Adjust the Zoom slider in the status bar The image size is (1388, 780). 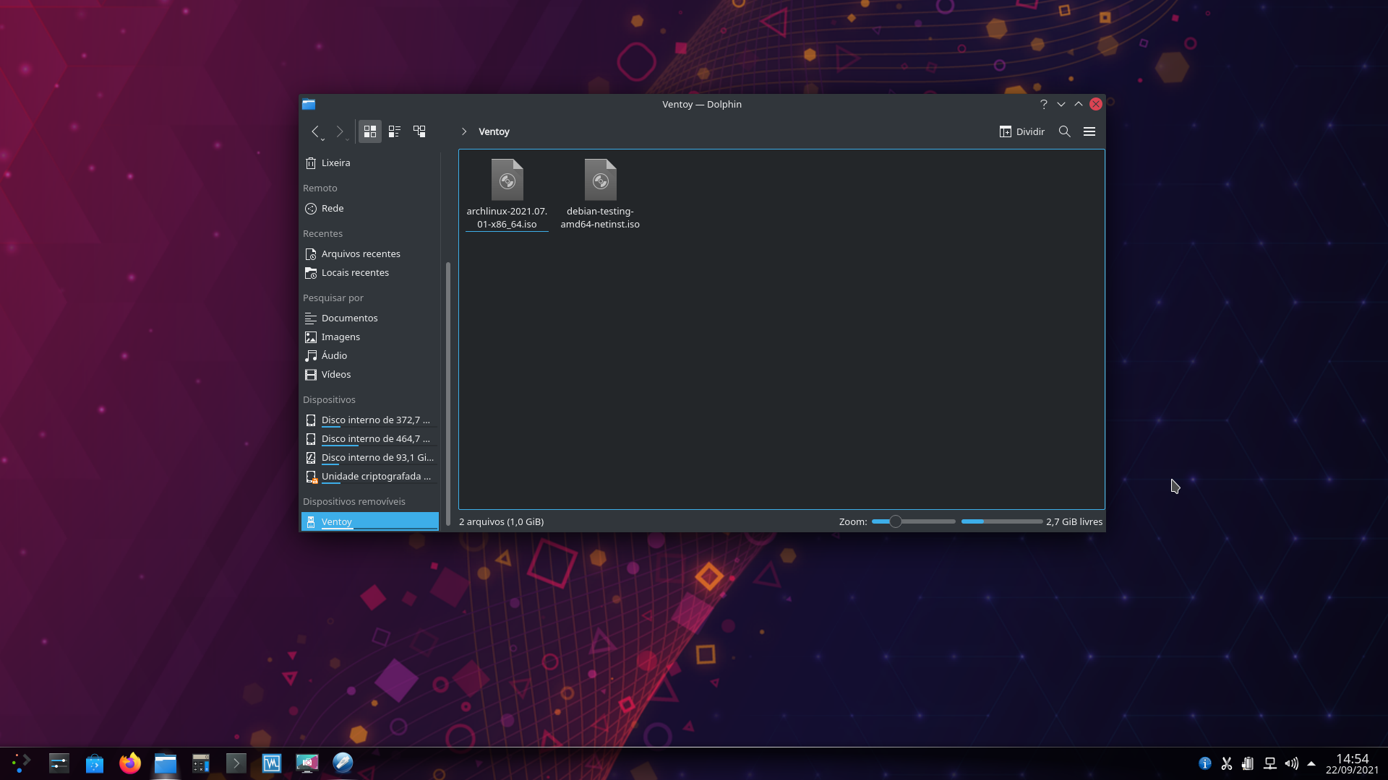tap(895, 521)
